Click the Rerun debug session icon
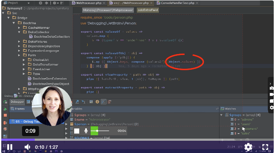The image size is (275, 153). pyautogui.click(x=5, y=102)
